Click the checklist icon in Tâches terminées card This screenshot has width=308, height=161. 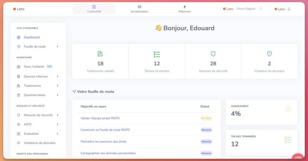[x=288, y=140]
